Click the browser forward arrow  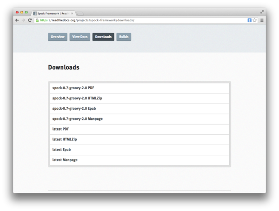tap(24, 20)
